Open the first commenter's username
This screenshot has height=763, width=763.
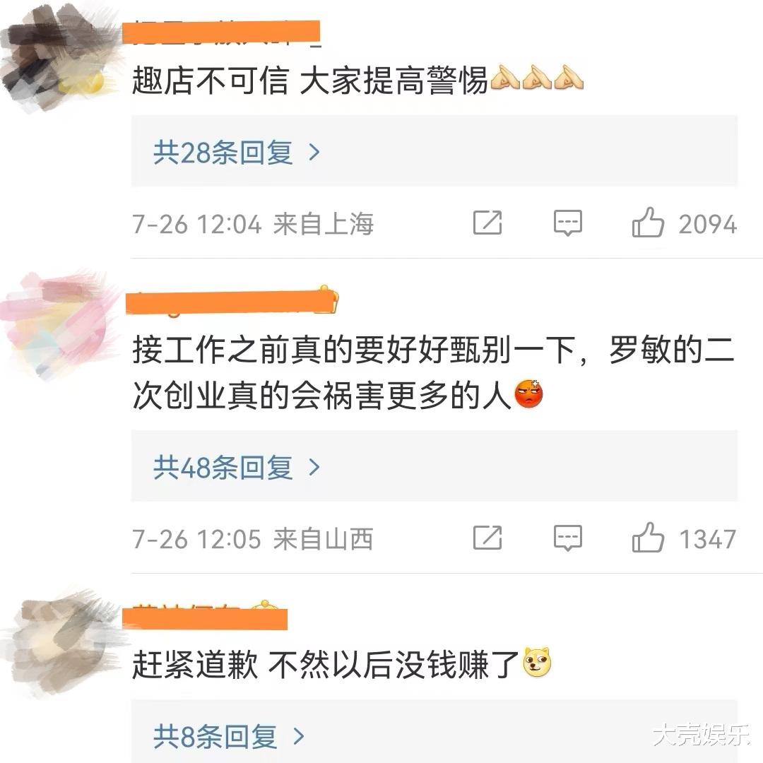(221, 32)
